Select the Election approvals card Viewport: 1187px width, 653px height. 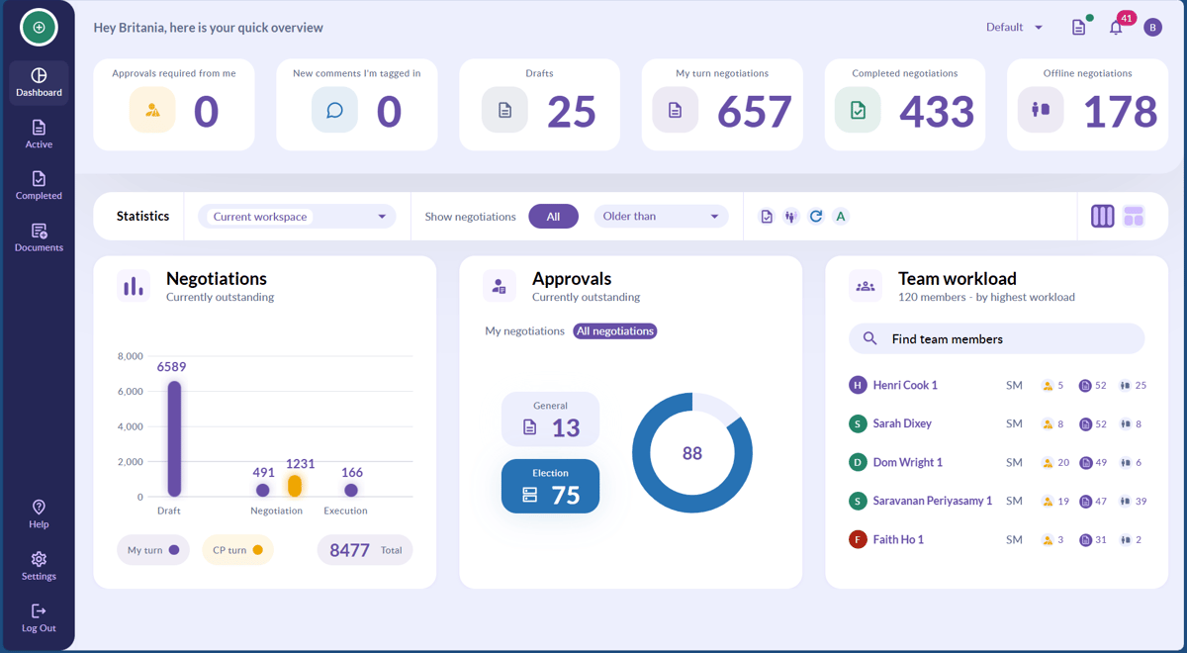tap(550, 486)
